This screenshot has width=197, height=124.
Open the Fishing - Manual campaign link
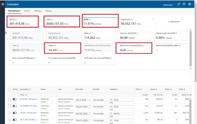29,113
